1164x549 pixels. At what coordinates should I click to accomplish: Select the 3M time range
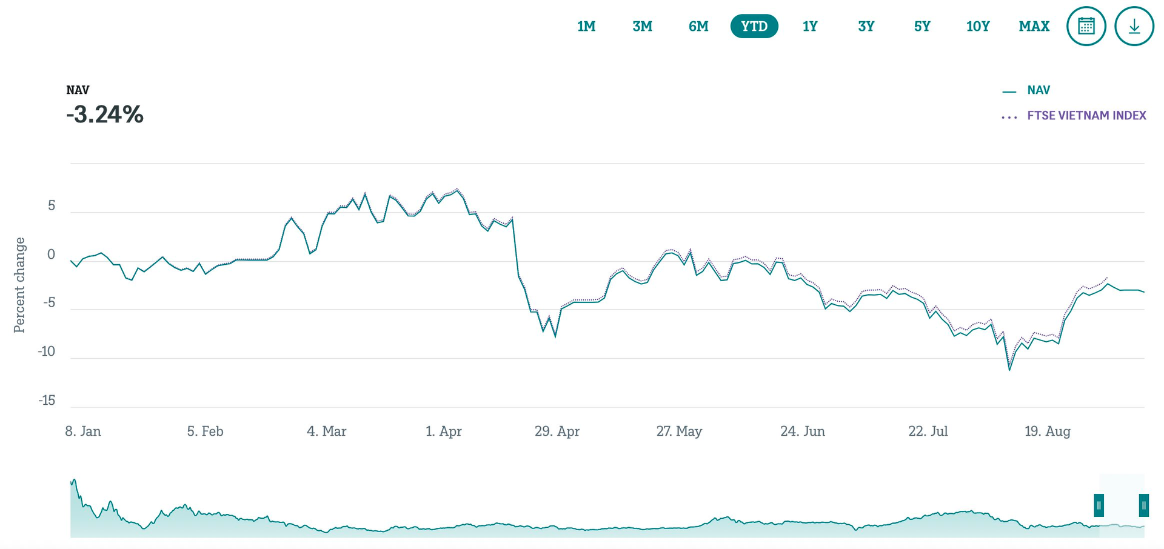[x=642, y=26]
